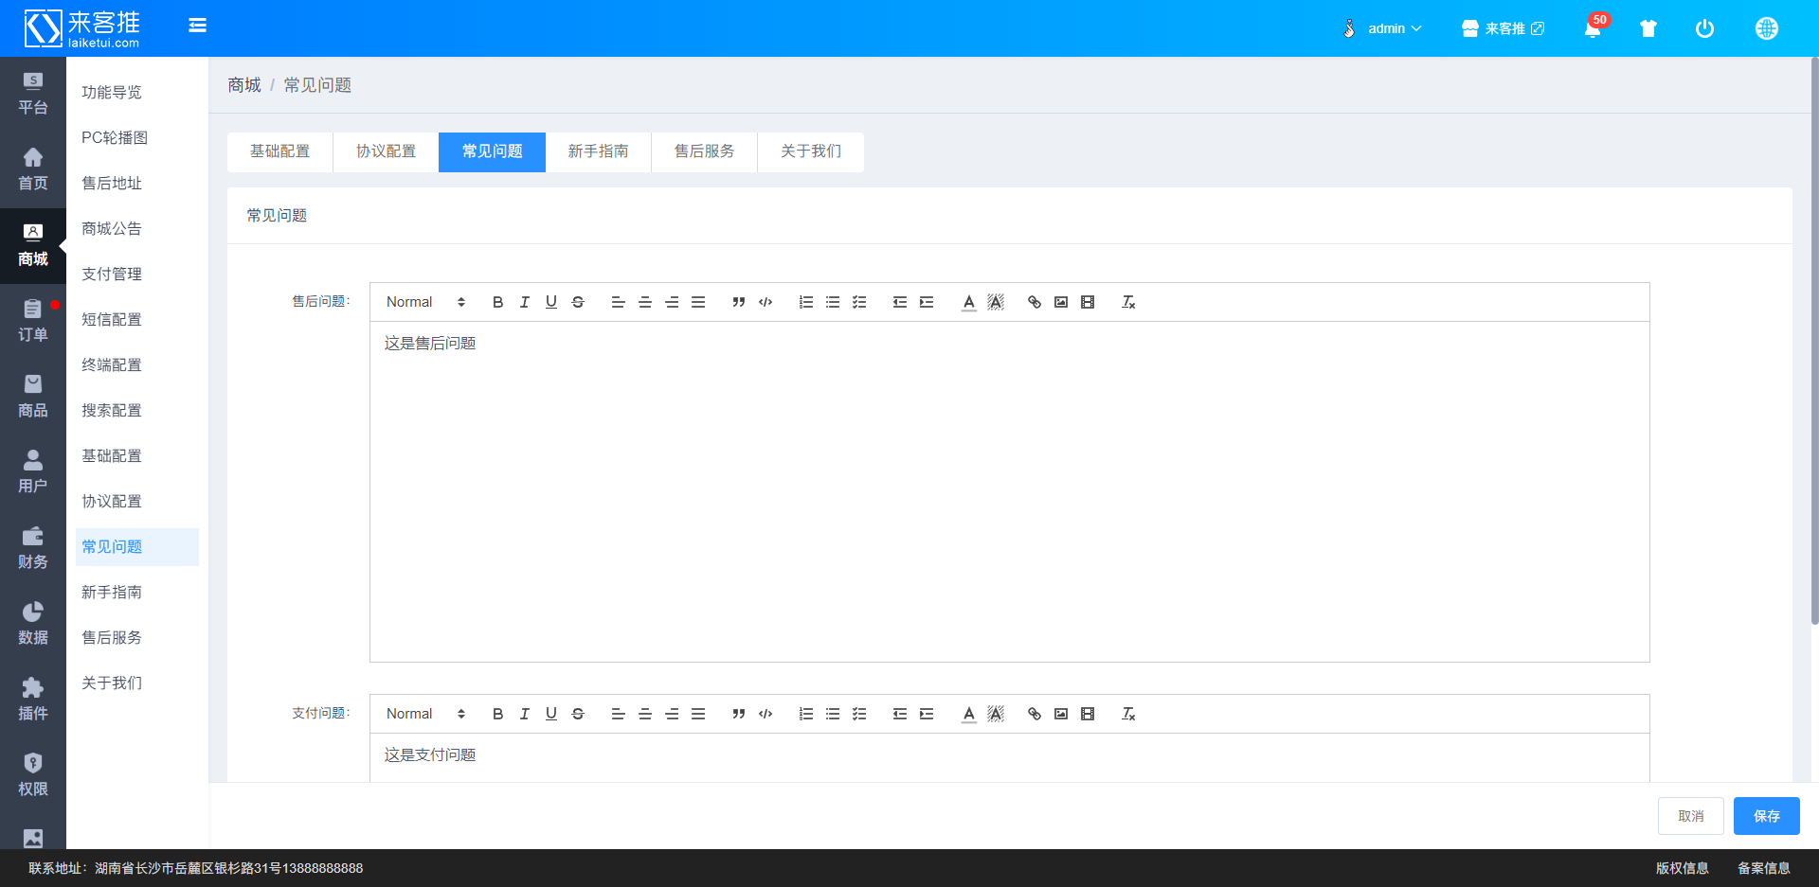This screenshot has width=1819, height=887.
Task: Open notifications bell with 50 badge
Action: click(1593, 28)
